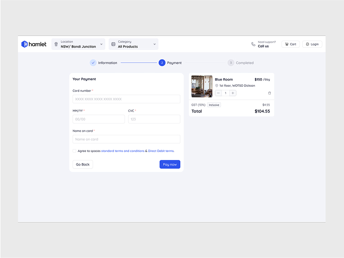
Task: Click the Blue Room quantity value 1
Action: (x=226, y=93)
